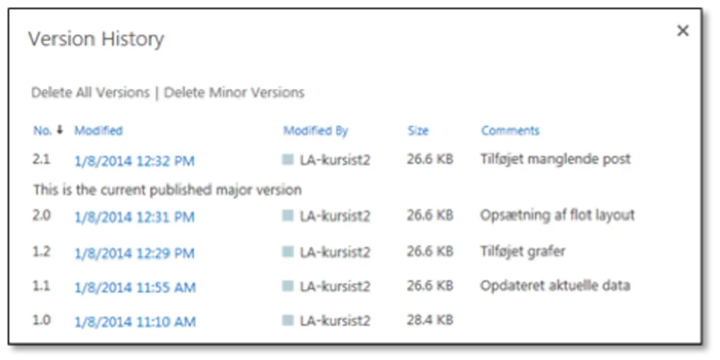Sort by the No. column header
720x360 pixels.
(42, 130)
